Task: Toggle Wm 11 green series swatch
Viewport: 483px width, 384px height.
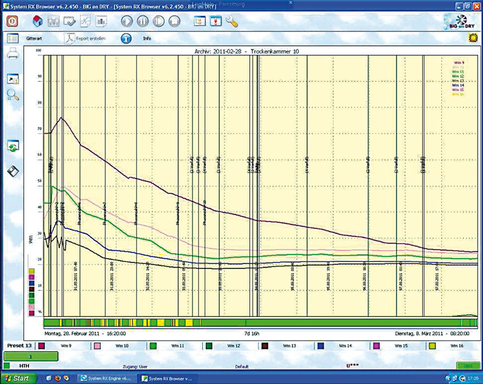Action: (x=153, y=346)
